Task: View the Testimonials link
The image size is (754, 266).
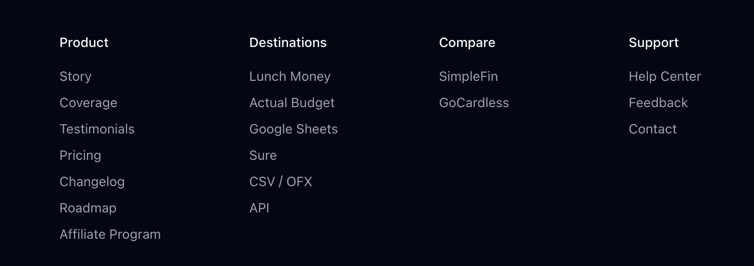Action: pyautogui.click(x=97, y=129)
